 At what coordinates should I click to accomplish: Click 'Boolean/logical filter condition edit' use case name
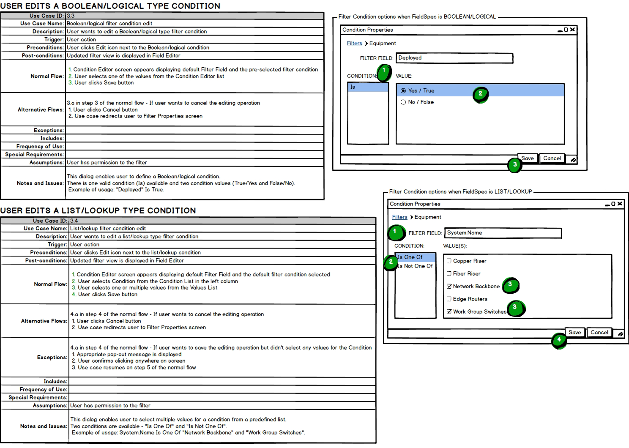(109, 23)
